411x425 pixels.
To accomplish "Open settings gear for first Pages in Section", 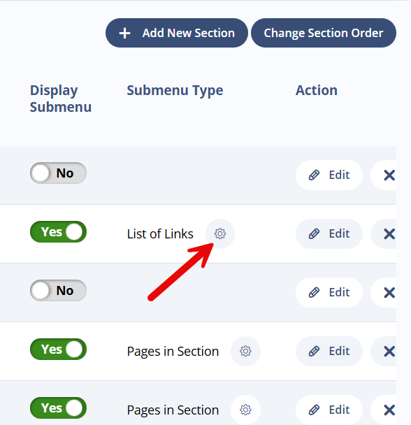I will (x=245, y=351).
